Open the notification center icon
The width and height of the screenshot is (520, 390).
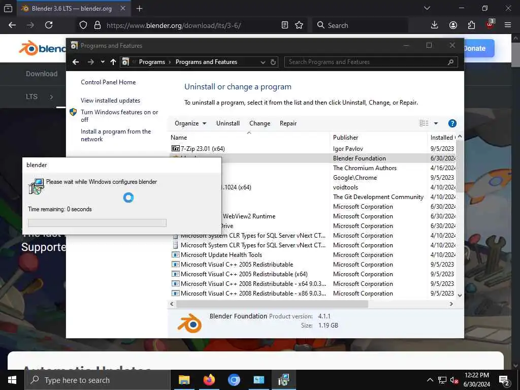[504, 380]
